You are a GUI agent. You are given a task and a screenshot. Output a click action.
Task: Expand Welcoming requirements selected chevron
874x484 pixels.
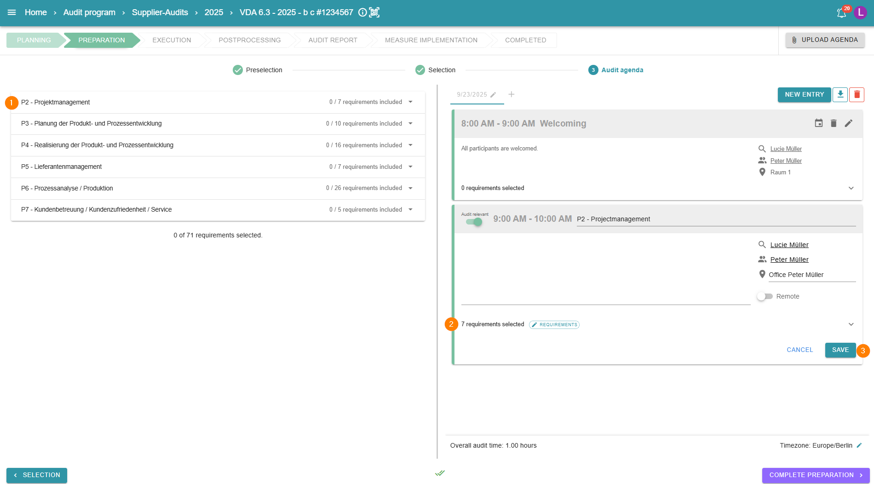851,188
